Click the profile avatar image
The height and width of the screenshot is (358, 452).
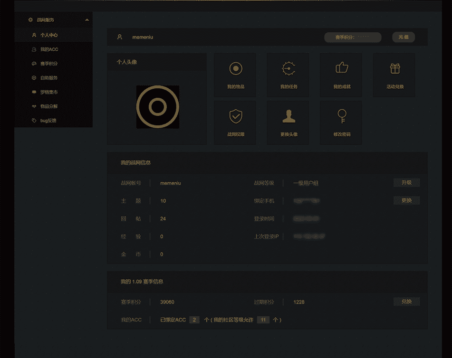158,107
